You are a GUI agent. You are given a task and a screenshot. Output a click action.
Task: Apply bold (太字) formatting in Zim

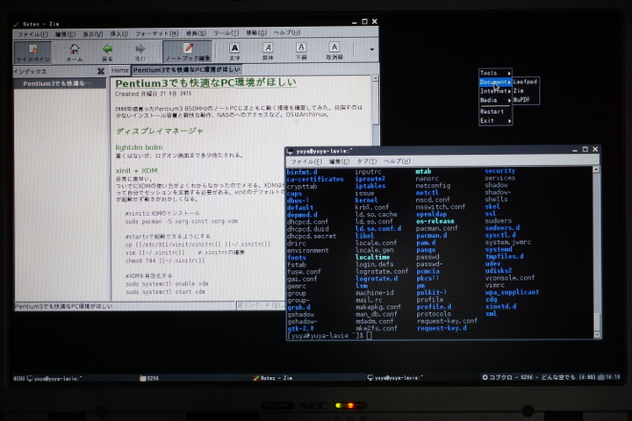point(234,52)
